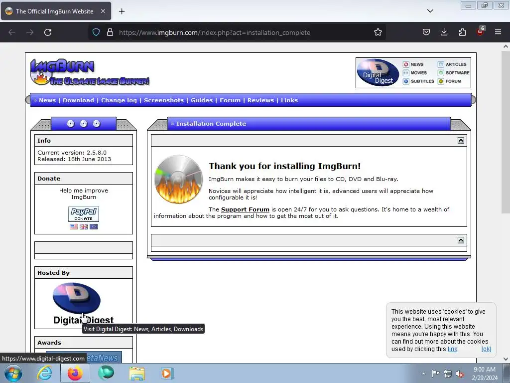
Task: Open the network tray icon
Action: pos(448,374)
